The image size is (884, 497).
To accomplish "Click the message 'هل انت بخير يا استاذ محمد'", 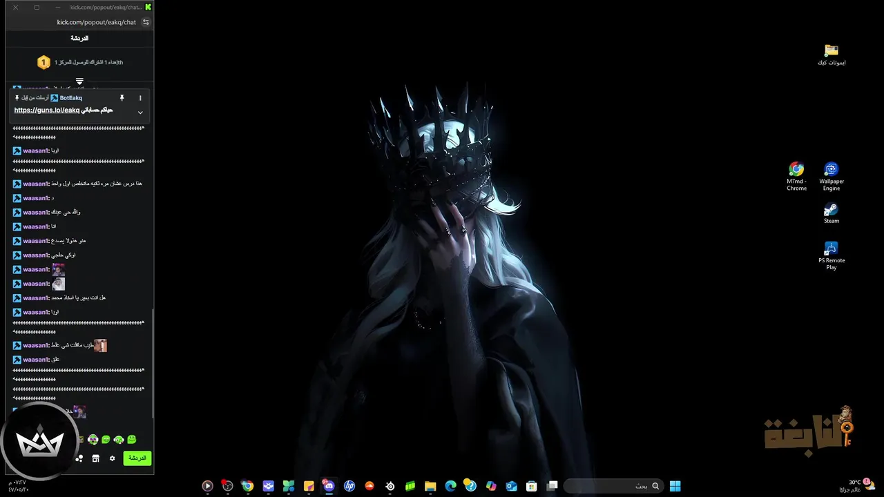I will 79,298.
